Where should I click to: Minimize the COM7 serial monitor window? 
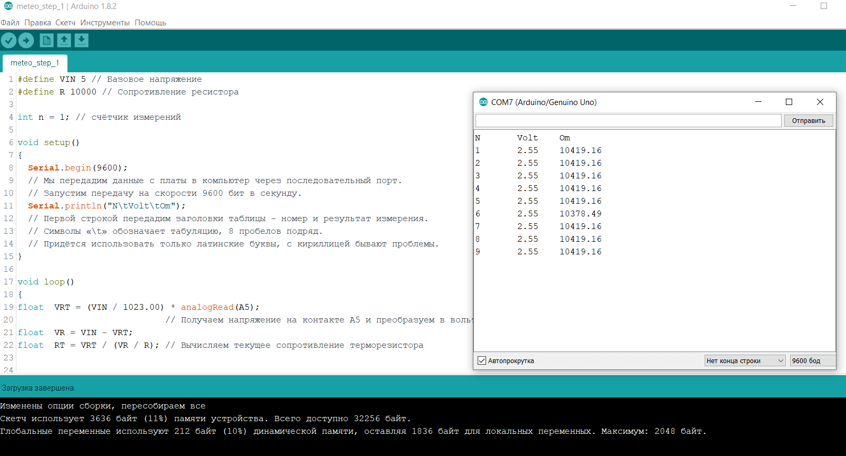pos(758,102)
